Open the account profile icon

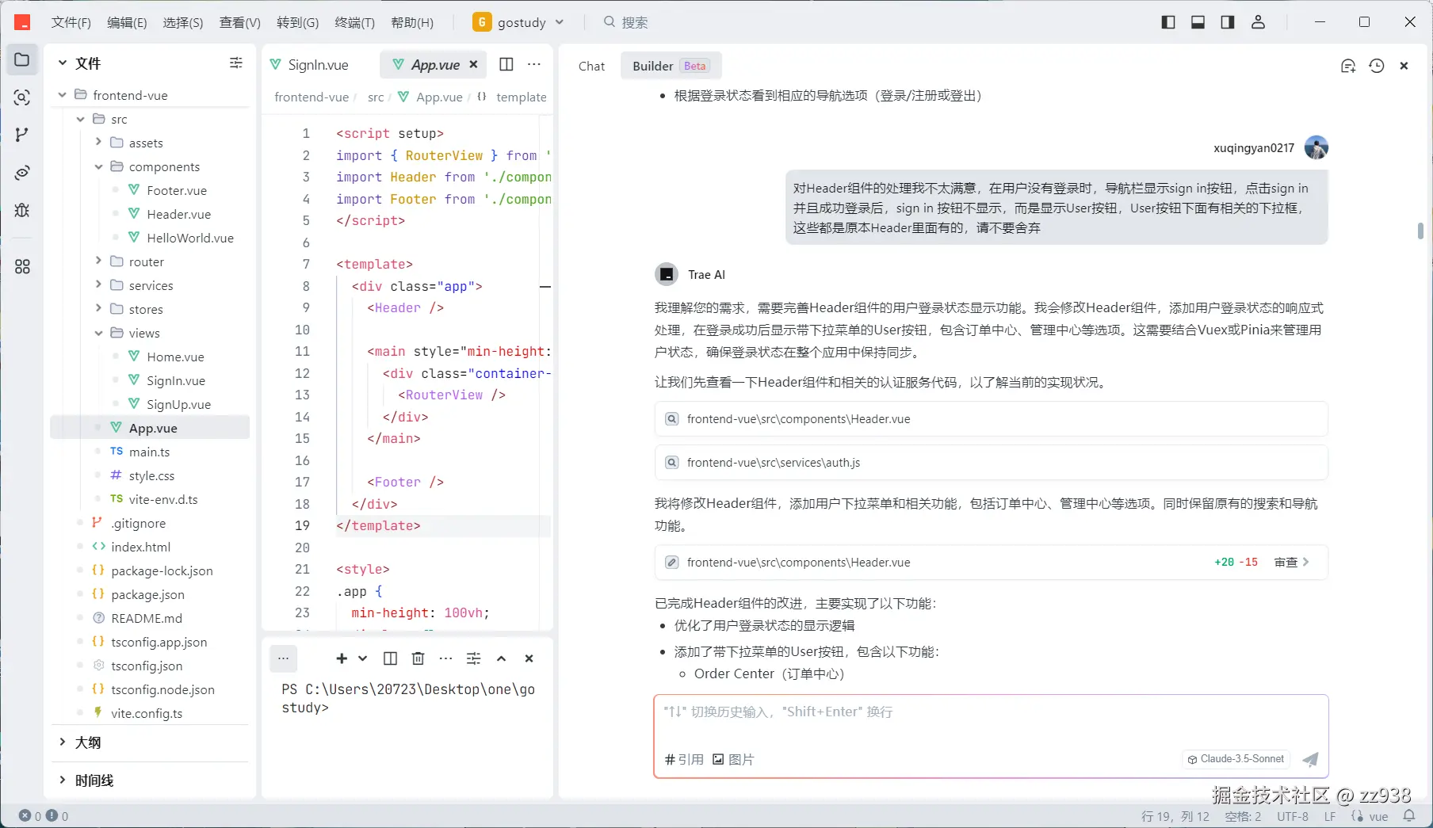tap(1258, 22)
